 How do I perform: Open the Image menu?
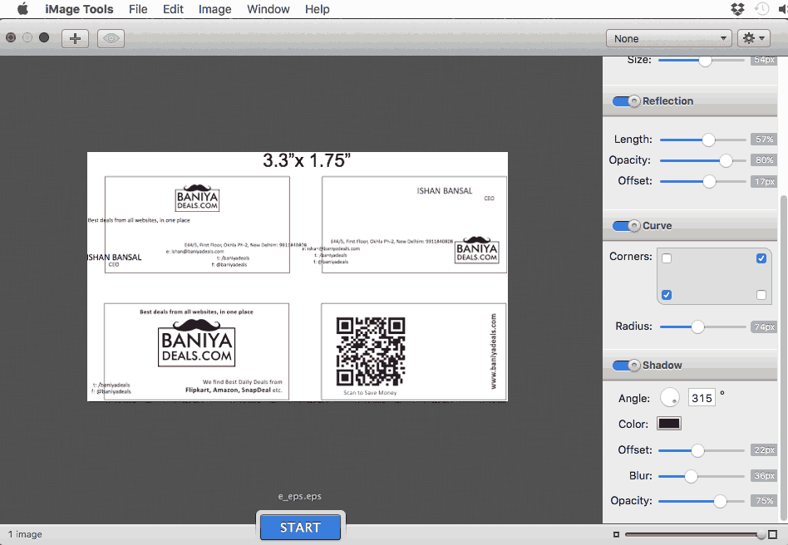click(x=214, y=9)
